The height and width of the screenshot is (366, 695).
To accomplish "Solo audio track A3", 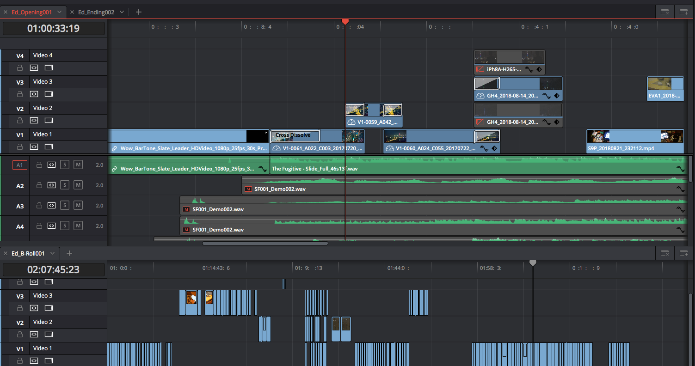I will pyautogui.click(x=65, y=206).
